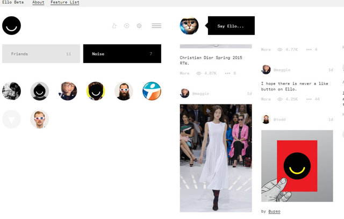Screen dimensions: 344x219
Task: Open the Feature List link
Action: [64, 3]
